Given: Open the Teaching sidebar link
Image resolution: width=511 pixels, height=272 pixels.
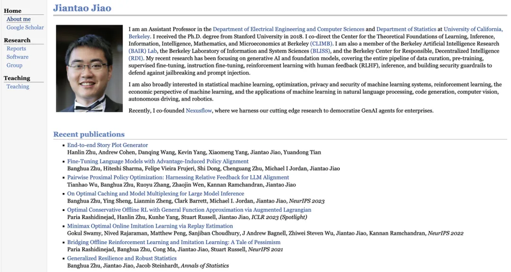Looking at the screenshot, I should point(18,87).
